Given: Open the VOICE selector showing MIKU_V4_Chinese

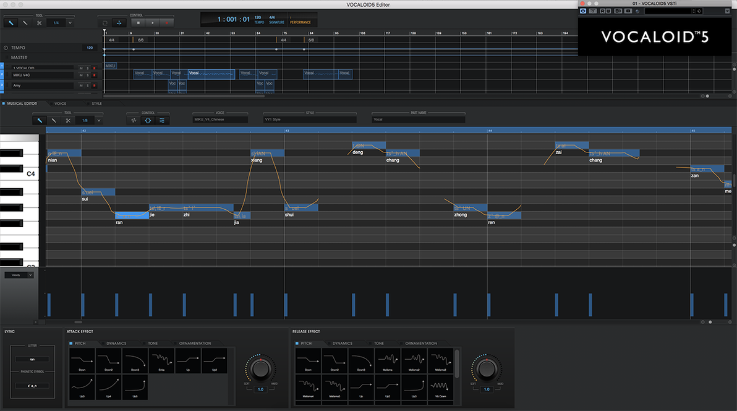Looking at the screenshot, I should click(220, 120).
